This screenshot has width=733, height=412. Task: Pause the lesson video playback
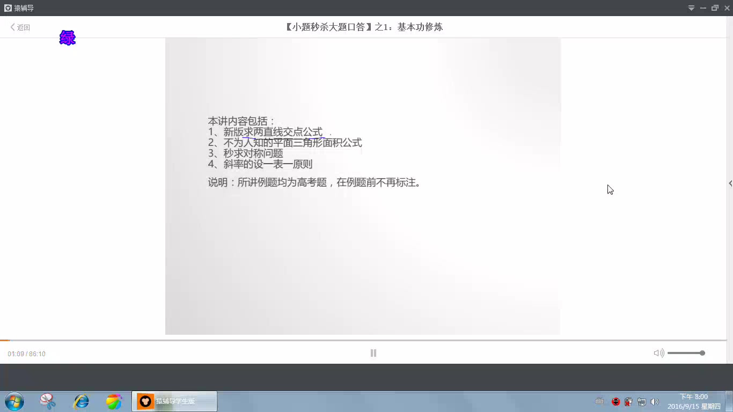pos(373,353)
